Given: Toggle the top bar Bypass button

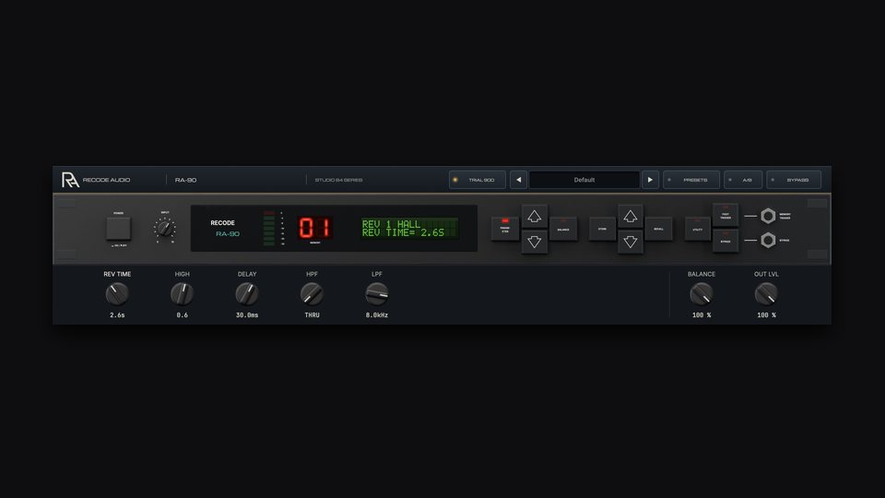Looking at the screenshot, I should tap(794, 180).
